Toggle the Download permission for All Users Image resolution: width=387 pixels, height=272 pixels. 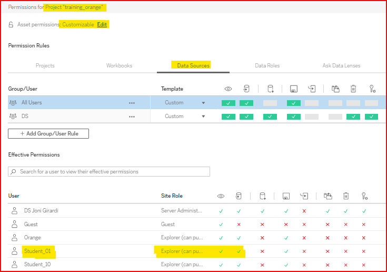point(270,103)
